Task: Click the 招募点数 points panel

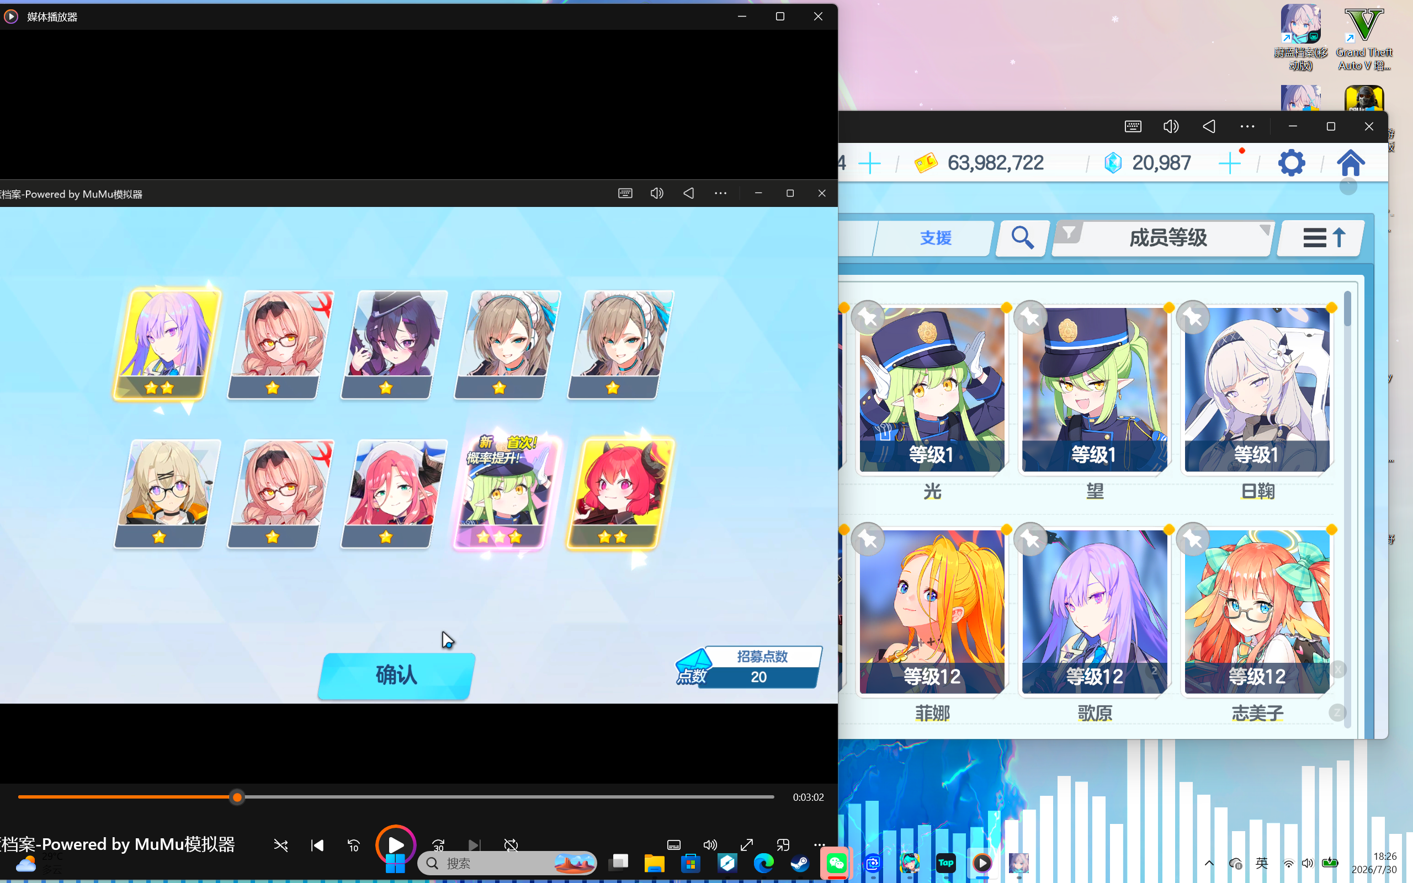Action: pyautogui.click(x=749, y=667)
